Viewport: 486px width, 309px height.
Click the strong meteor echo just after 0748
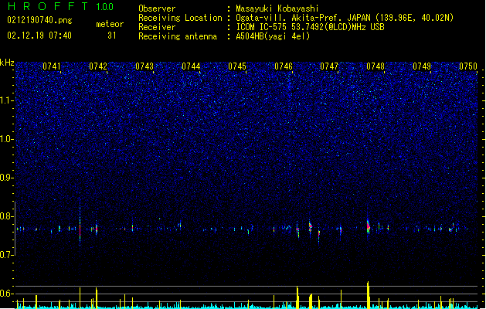(x=369, y=227)
